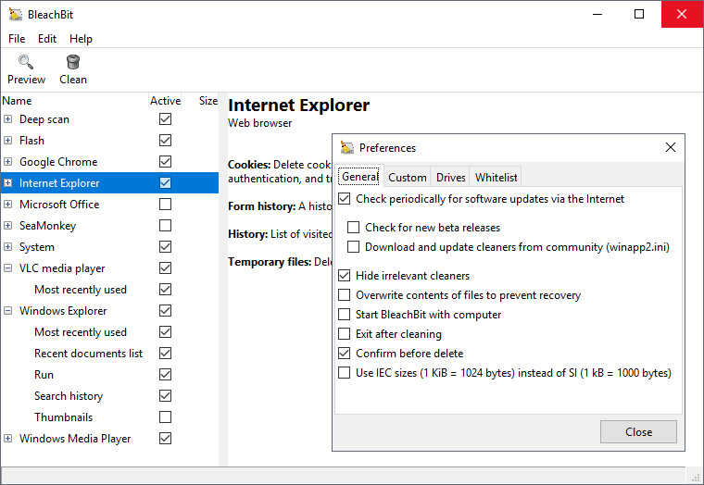The height and width of the screenshot is (485, 704).
Task: Uncheck Recent documents list checkbox
Action: point(165,353)
